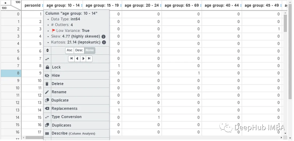Open age group 15 - 19 column menu
Viewport: 294px width, 141px height.
tap(120, 6)
